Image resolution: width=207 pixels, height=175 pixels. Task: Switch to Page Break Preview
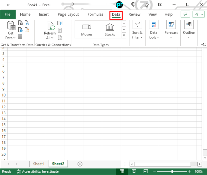145,171
